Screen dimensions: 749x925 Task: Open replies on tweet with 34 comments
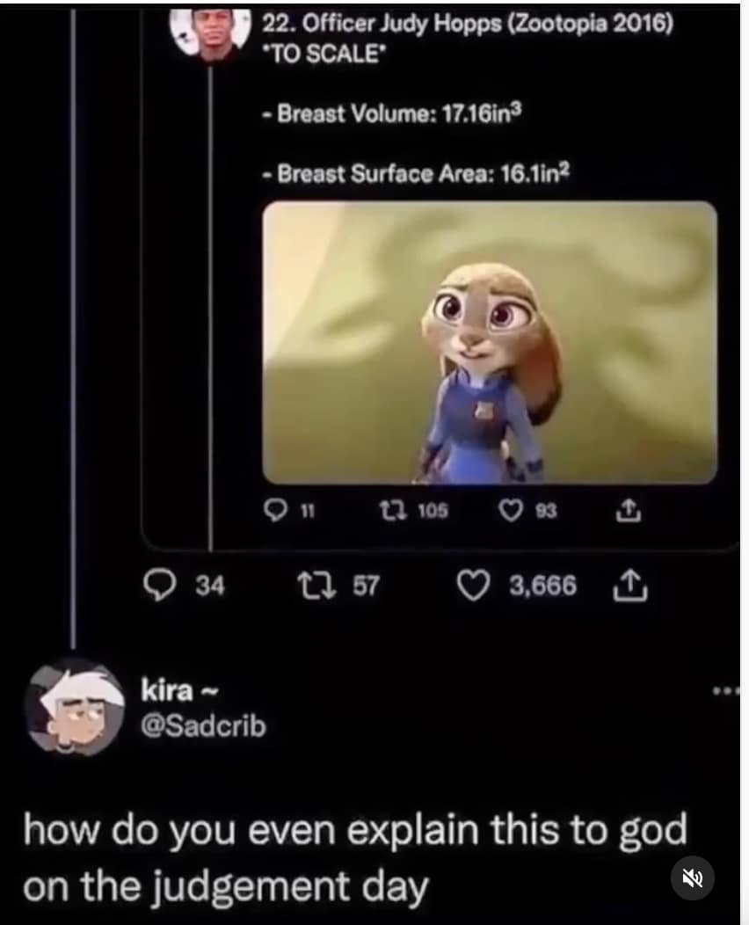click(x=160, y=586)
